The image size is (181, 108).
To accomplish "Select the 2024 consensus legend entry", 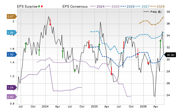I will point(97,7).
